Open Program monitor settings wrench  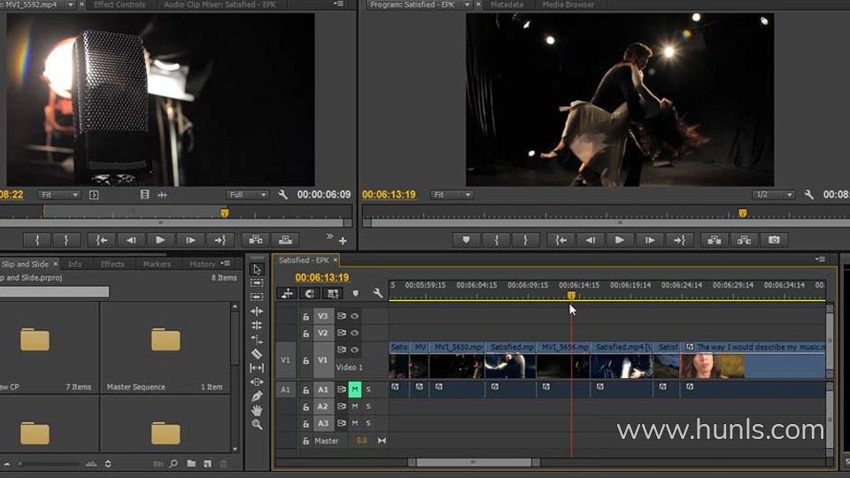click(808, 195)
